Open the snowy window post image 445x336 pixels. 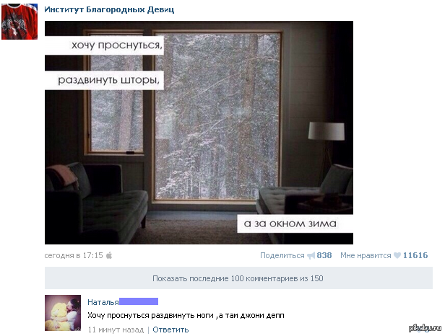[x=199, y=133]
